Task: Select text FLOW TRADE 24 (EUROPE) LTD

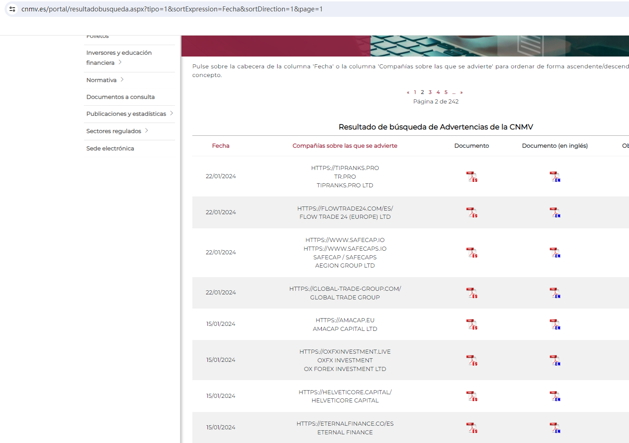Action: 345,217
